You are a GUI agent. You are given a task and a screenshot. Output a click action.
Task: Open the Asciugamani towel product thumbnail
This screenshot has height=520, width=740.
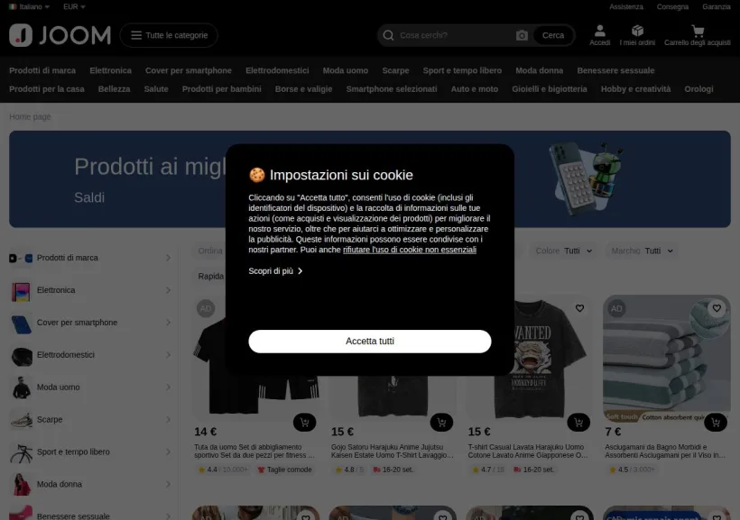click(666, 360)
